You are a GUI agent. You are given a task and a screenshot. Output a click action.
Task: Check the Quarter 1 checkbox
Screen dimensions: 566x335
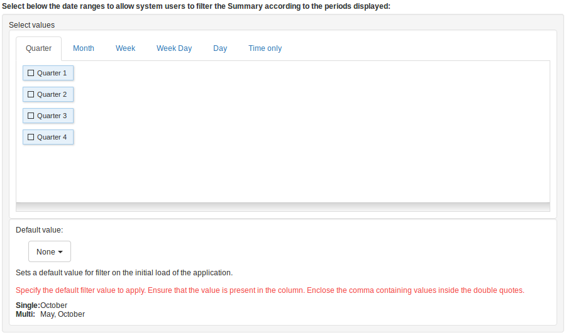point(31,73)
